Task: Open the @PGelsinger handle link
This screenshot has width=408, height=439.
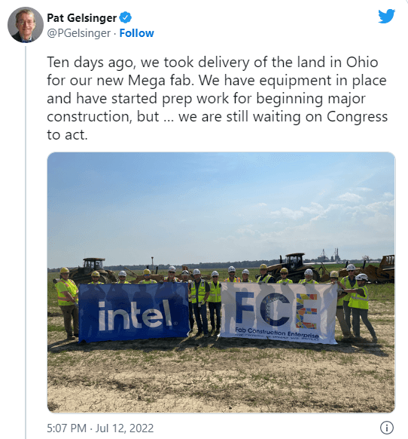Action: (x=79, y=33)
